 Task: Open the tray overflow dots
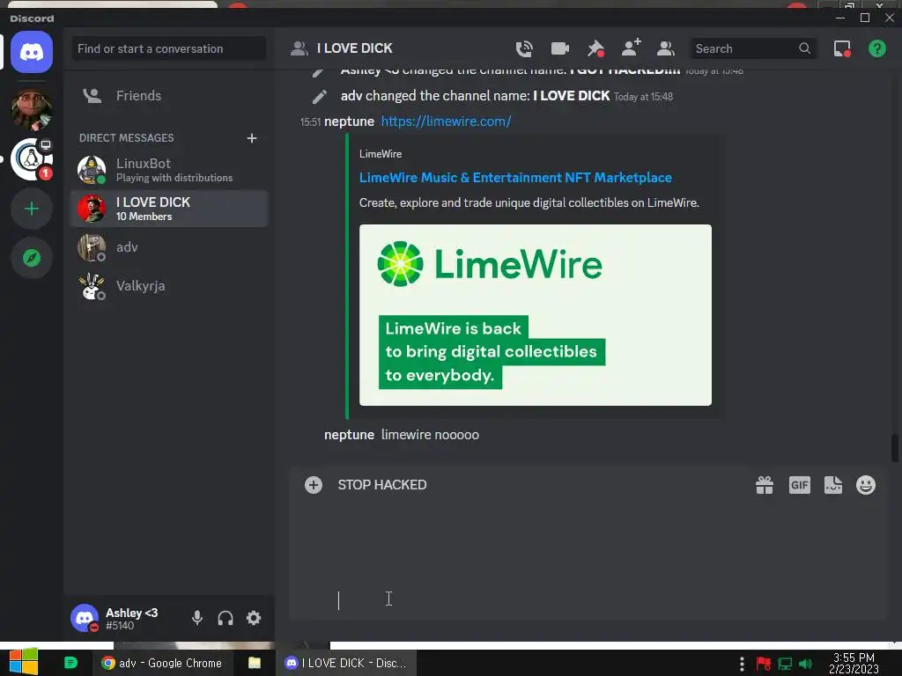click(x=742, y=664)
